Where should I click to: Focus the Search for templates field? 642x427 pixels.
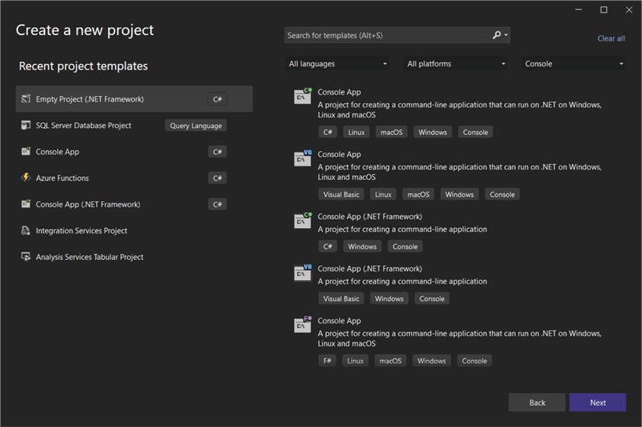(x=387, y=35)
